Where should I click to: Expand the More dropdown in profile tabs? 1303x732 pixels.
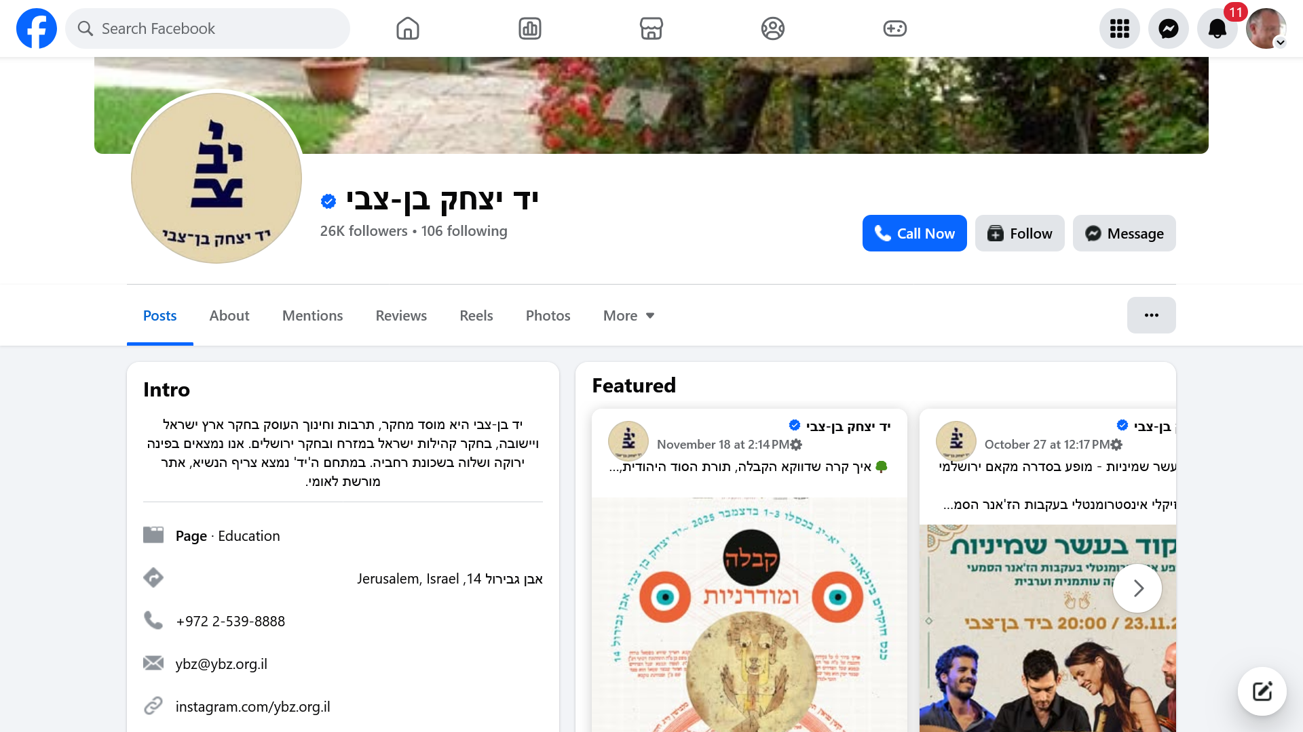point(628,316)
